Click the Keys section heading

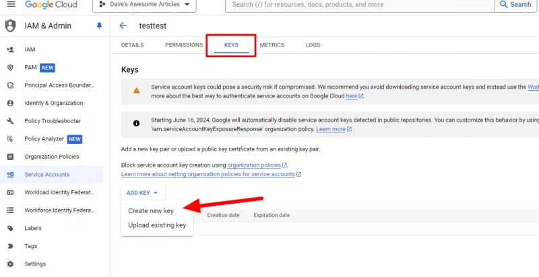point(130,70)
